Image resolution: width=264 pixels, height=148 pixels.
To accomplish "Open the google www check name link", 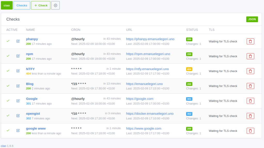I will pos(36,128).
